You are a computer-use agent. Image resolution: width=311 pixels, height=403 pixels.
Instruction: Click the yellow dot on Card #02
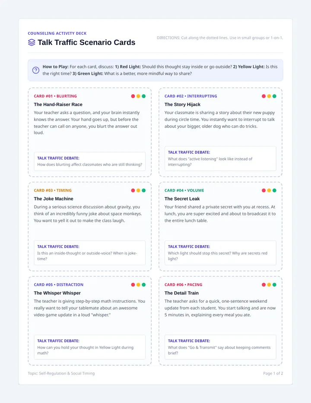pyautogui.click(x=269, y=96)
